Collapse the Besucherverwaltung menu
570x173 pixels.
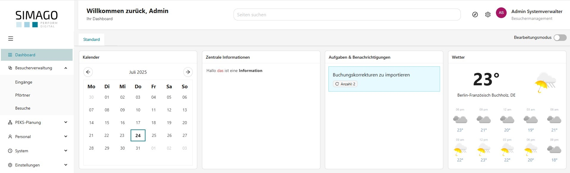point(66,68)
